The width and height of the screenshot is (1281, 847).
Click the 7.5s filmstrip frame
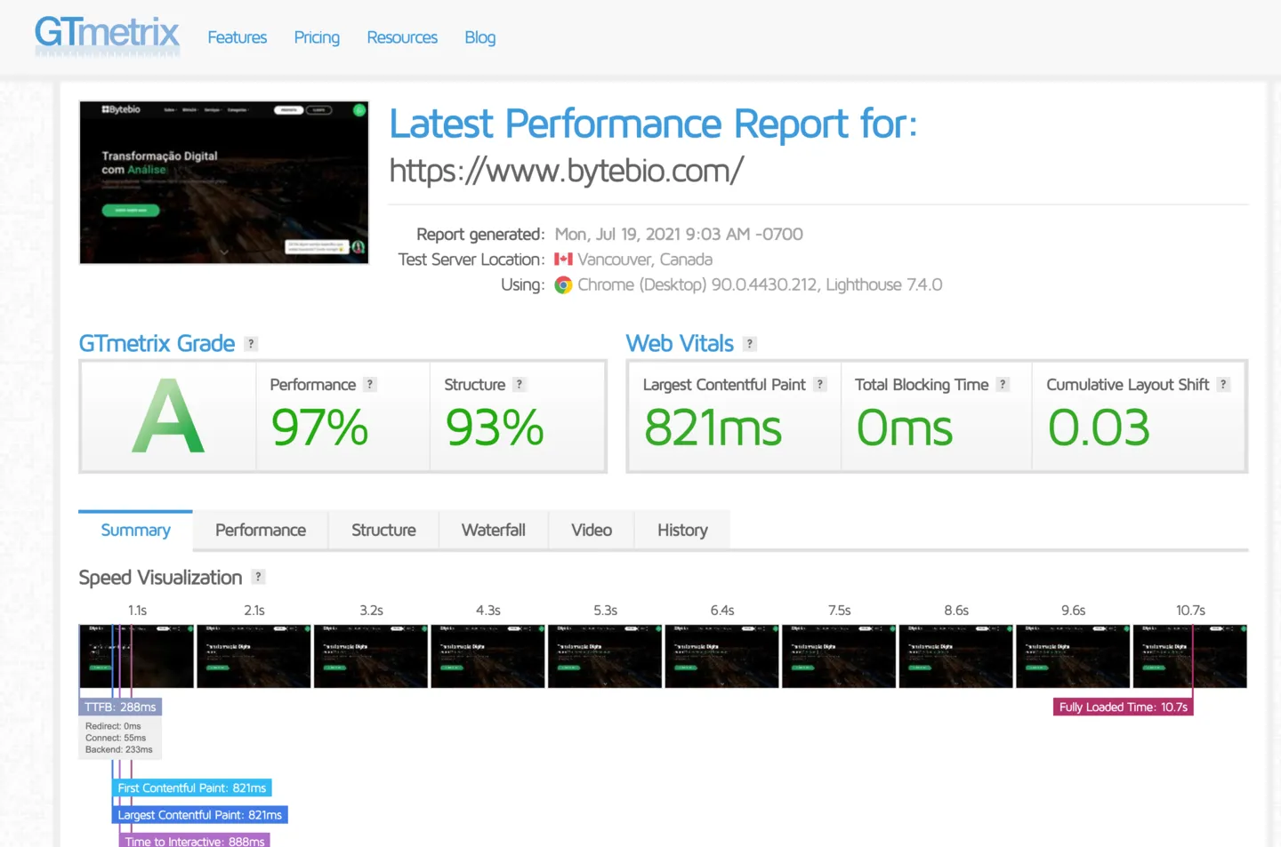(839, 656)
